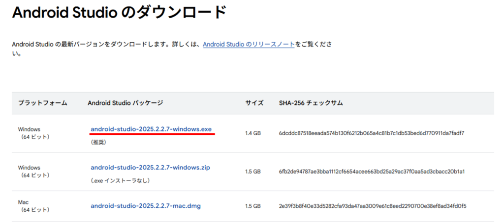Screen dimensions: 504x224
Task: Click the Android Studio パッケージ column header
Action: pos(125,103)
